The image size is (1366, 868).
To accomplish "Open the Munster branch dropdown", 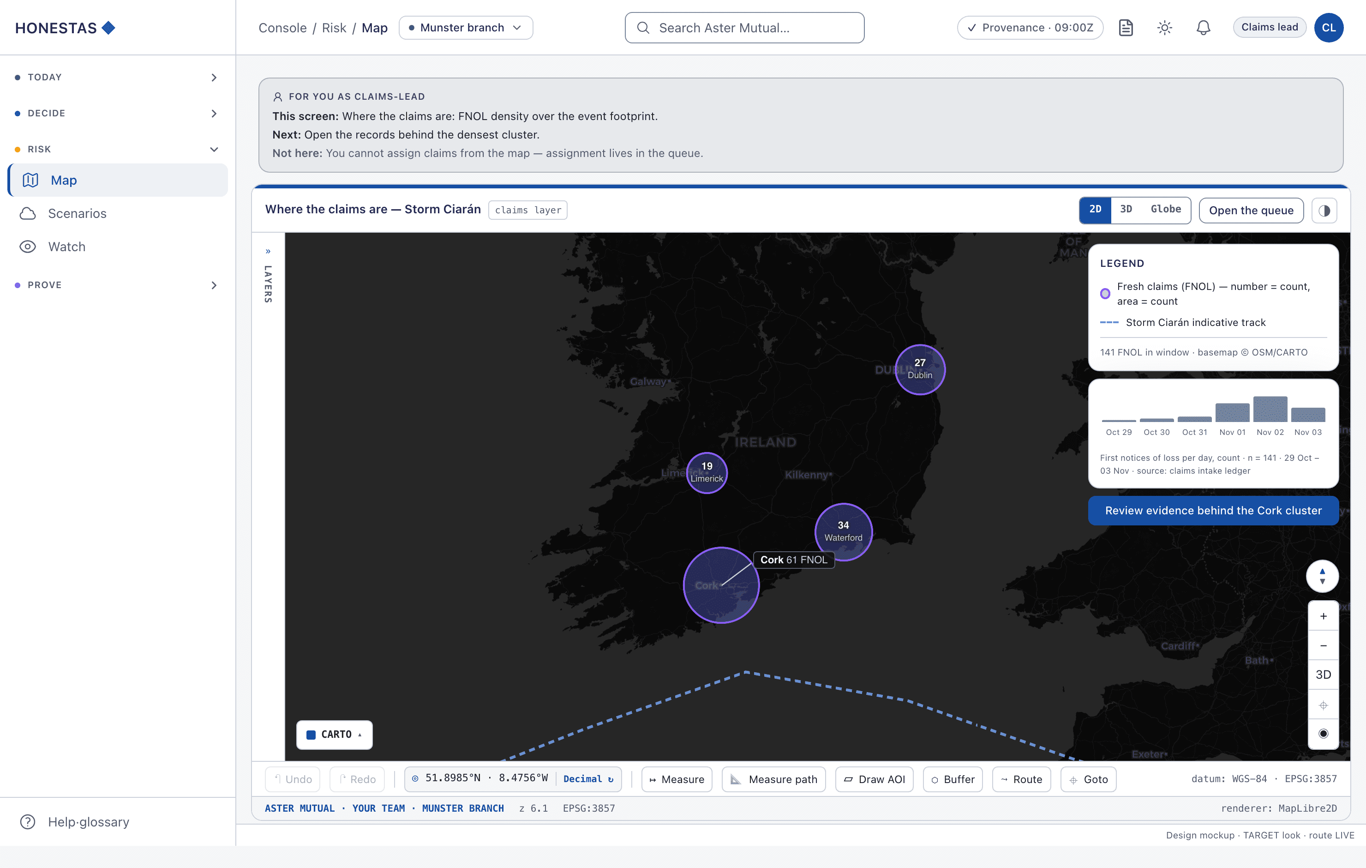I will pos(465,28).
